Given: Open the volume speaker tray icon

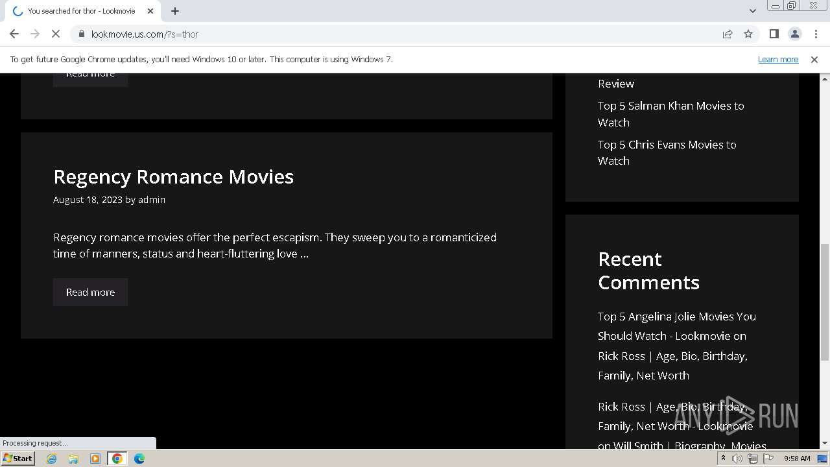Looking at the screenshot, I should coord(737,459).
